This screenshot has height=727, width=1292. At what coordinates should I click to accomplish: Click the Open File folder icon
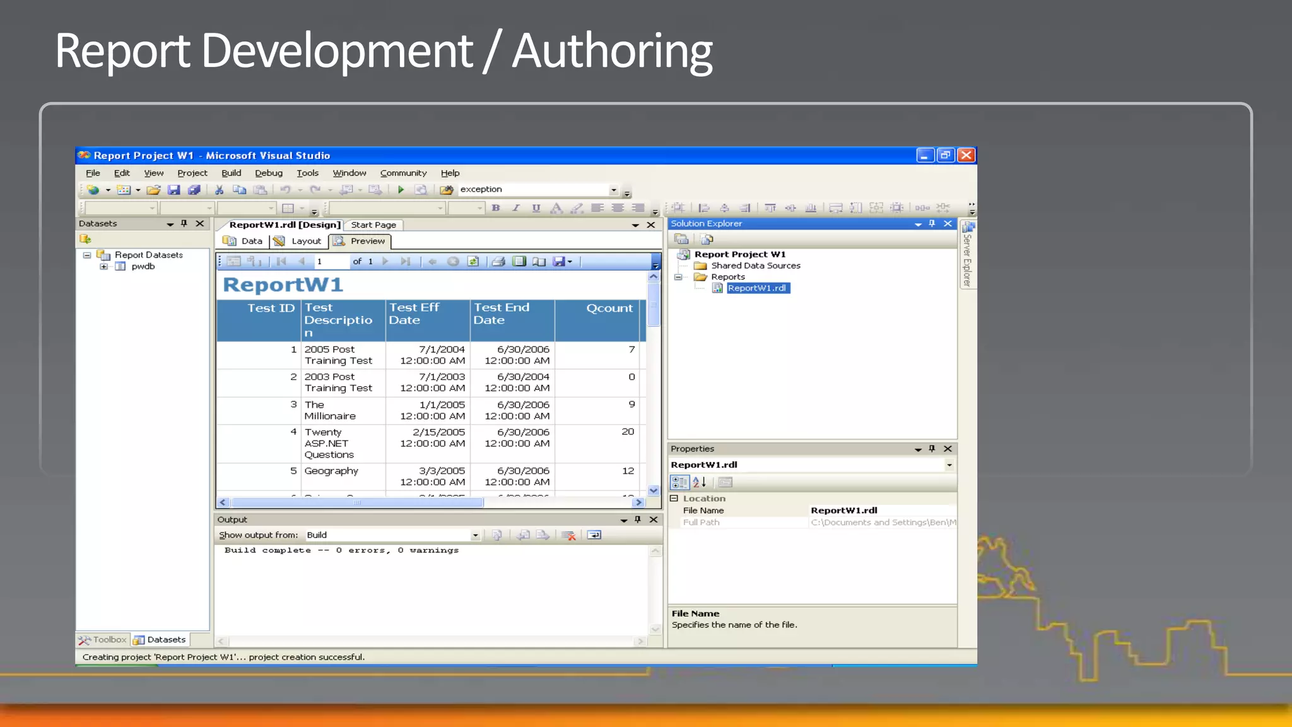point(153,190)
